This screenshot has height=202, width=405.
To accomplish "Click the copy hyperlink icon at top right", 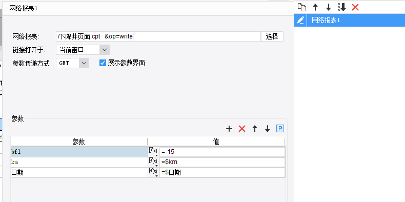I will coord(301,7).
